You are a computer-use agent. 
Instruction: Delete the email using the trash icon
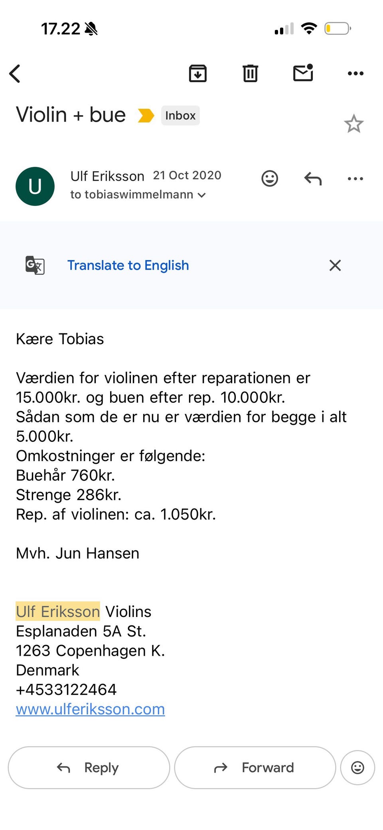(250, 73)
